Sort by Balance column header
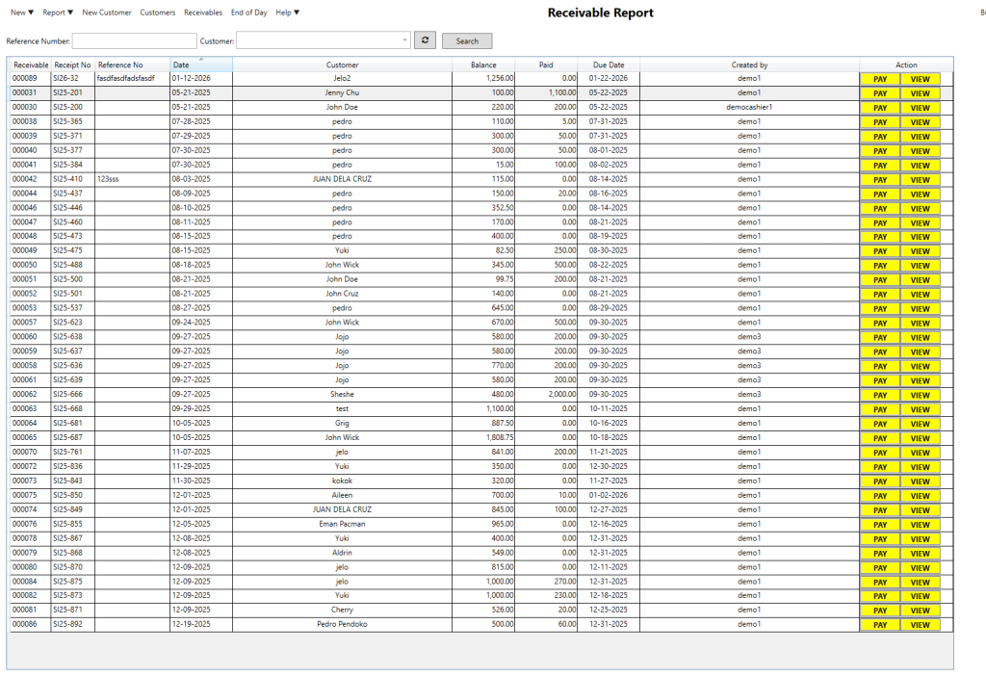The height and width of the screenshot is (676, 986). click(483, 65)
